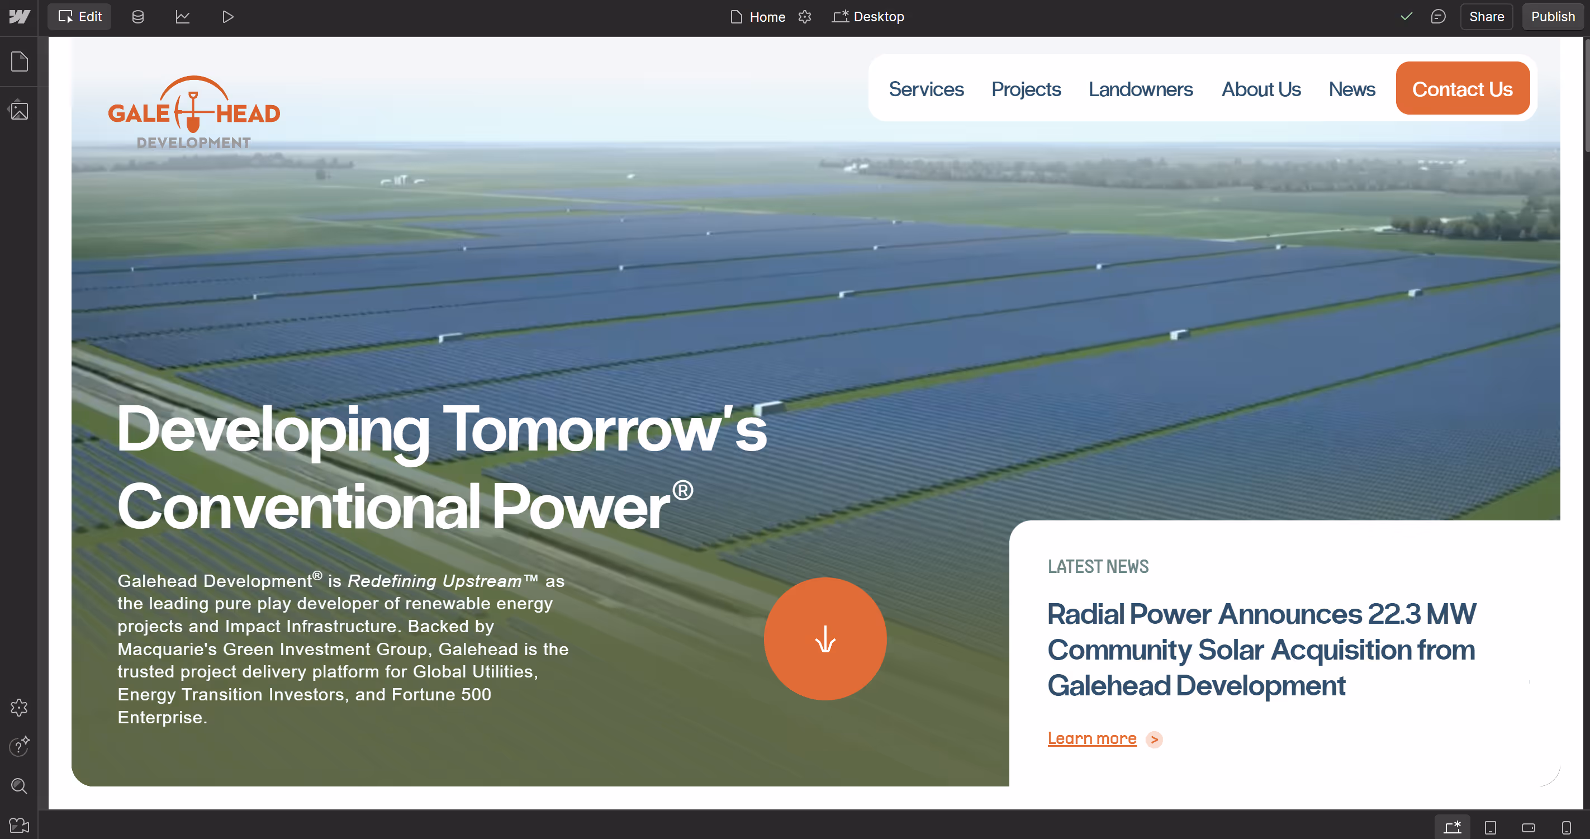Viewport: 1590px width, 839px height.
Task: Click the Landowners nav menu item
Action: [x=1140, y=89]
